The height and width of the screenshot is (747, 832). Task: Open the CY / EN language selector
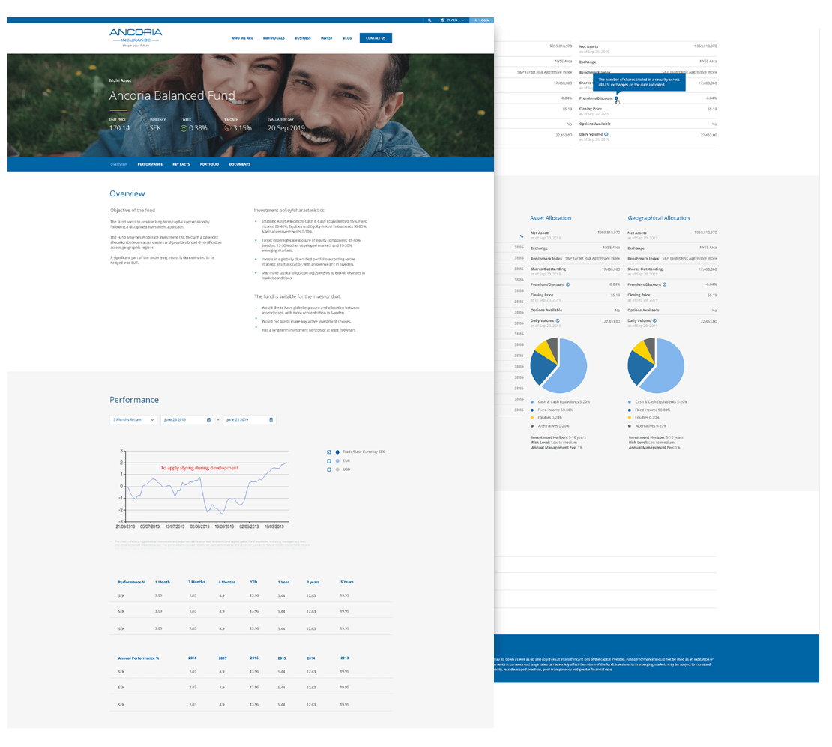pyautogui.click(x=453, y=20)
